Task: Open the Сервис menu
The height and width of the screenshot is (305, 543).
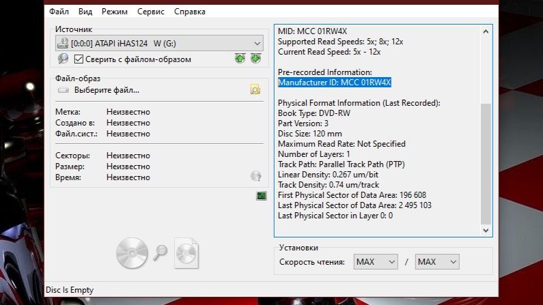Action: coord(151,12)
